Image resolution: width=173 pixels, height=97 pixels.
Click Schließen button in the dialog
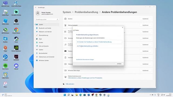[119, 64]
